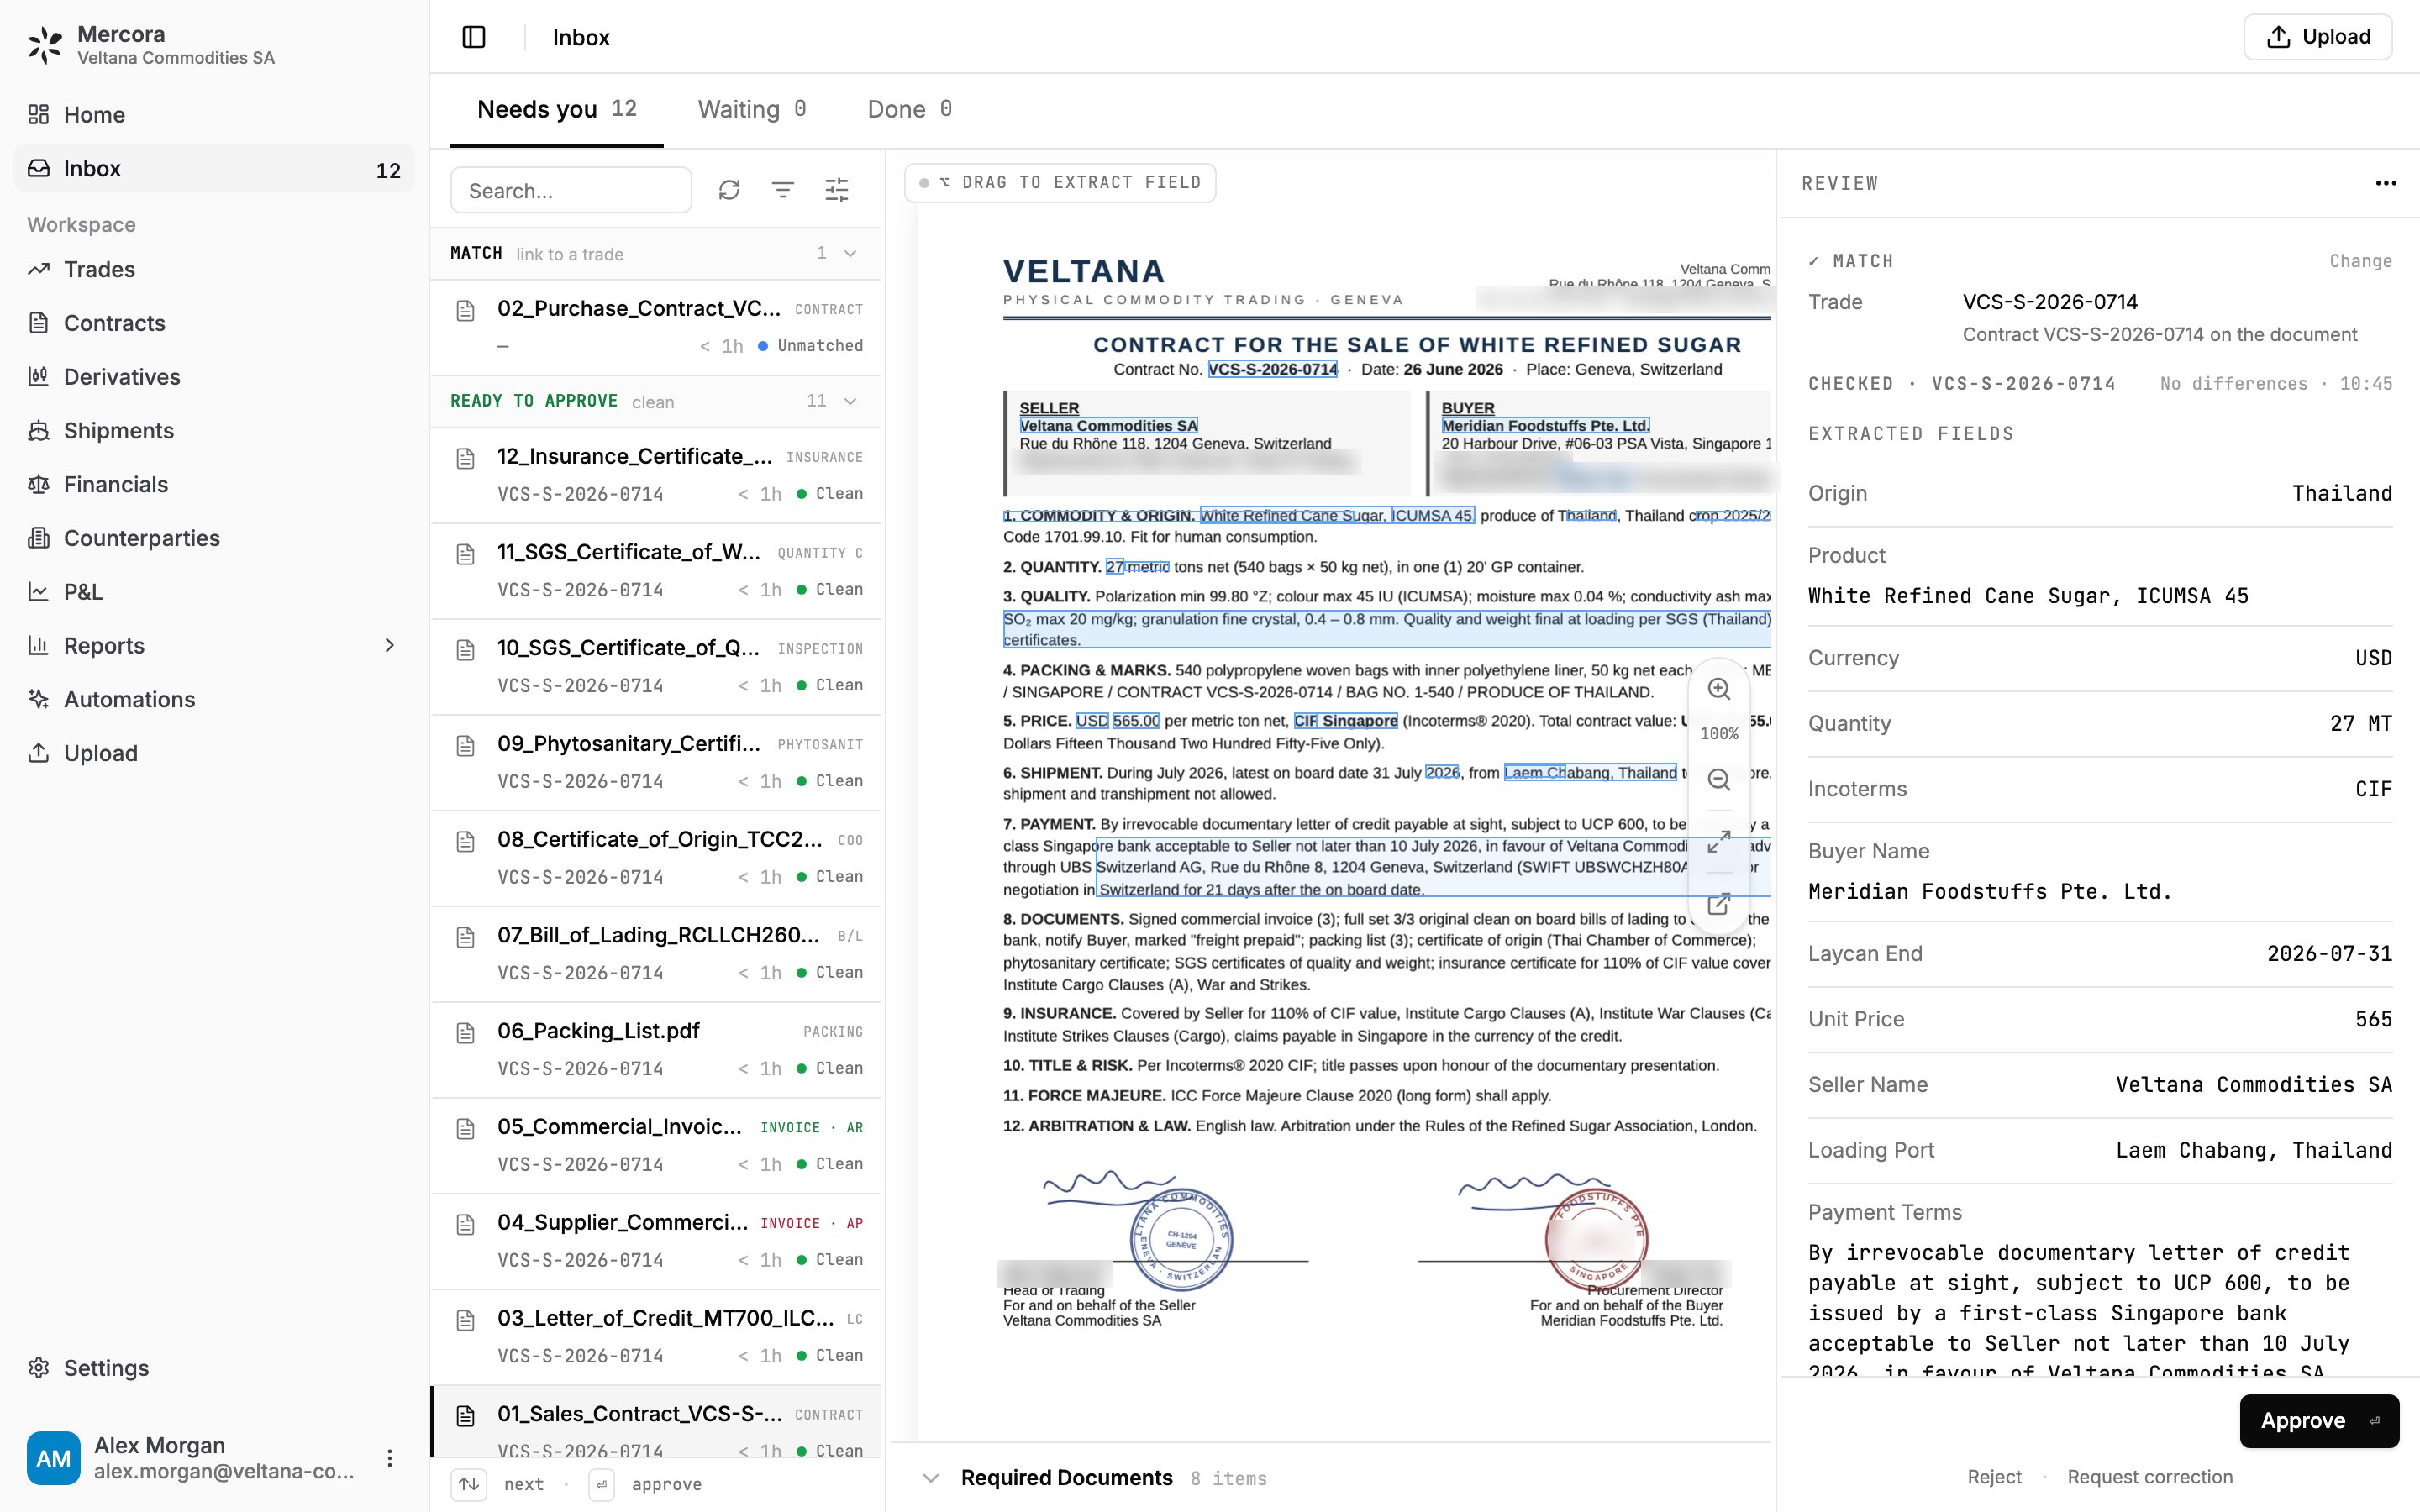Image resolution: width=2420 pixels, height=1512 pixels.
Task: Open the Derivatives section
Action: click(214, 377)
